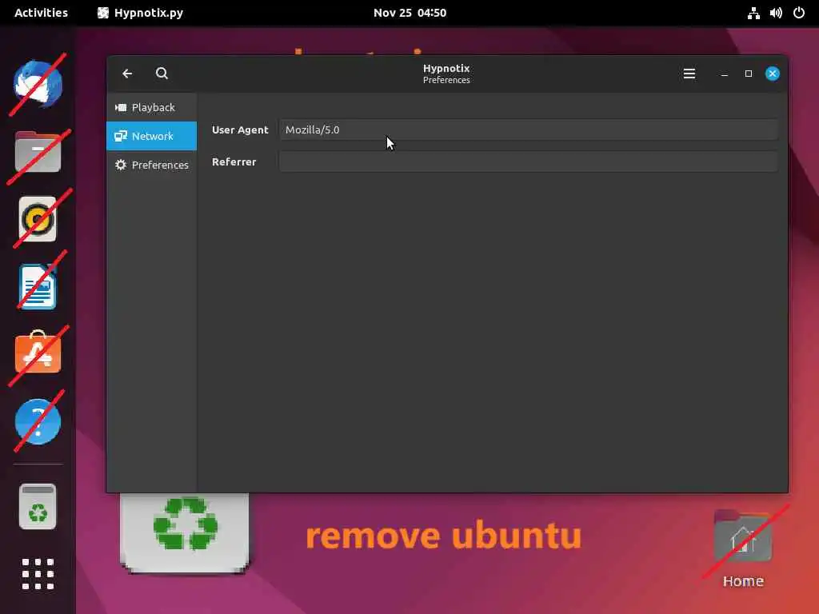Click the empty Referrer input field
This screenshot has height=614, width=819.
click(528, 161)
